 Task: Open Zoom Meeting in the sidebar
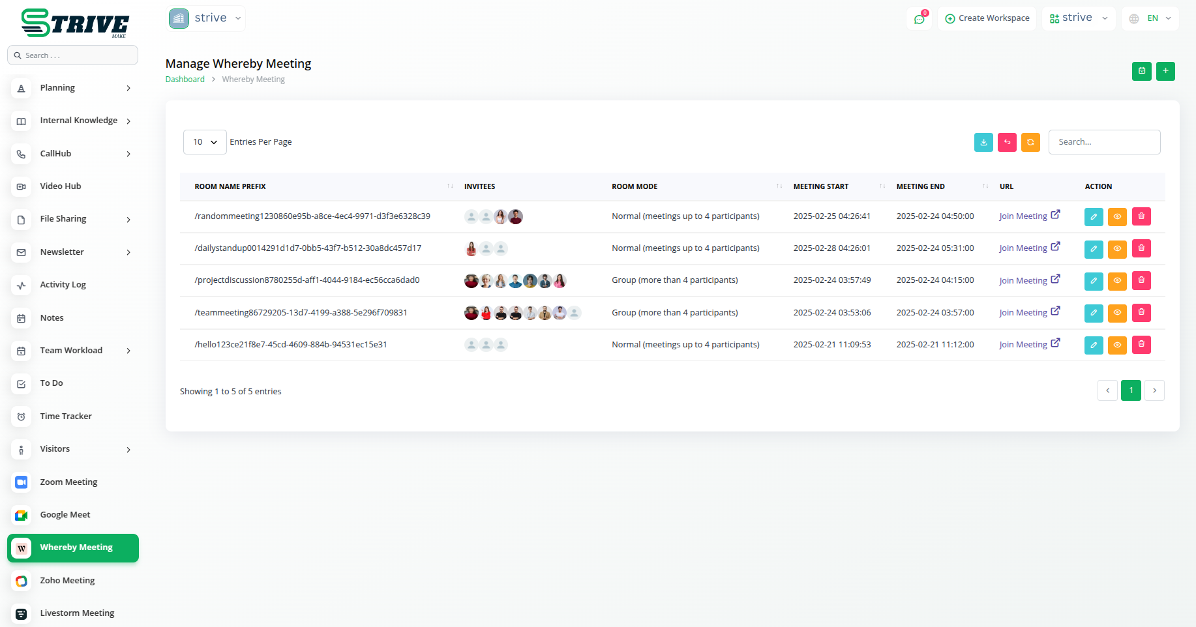68,482
